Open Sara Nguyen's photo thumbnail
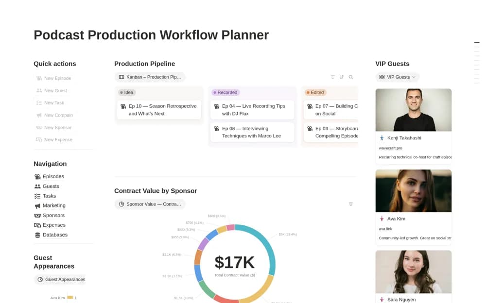 point(414,272)
